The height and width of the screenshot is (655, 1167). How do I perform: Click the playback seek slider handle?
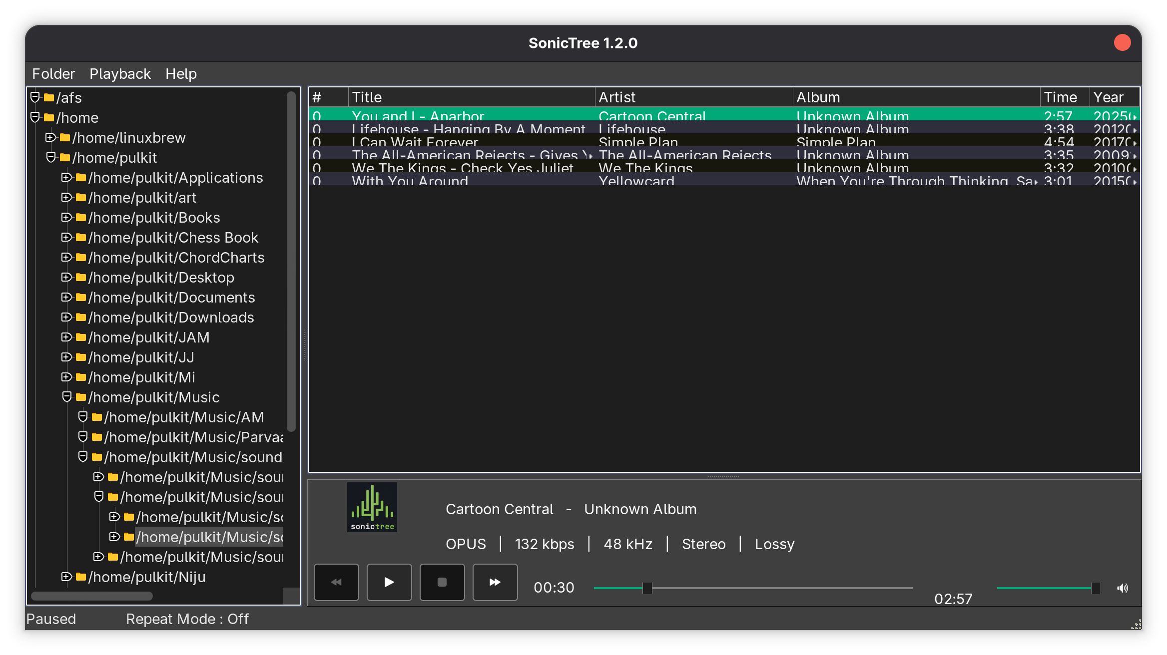coord(647,588)
